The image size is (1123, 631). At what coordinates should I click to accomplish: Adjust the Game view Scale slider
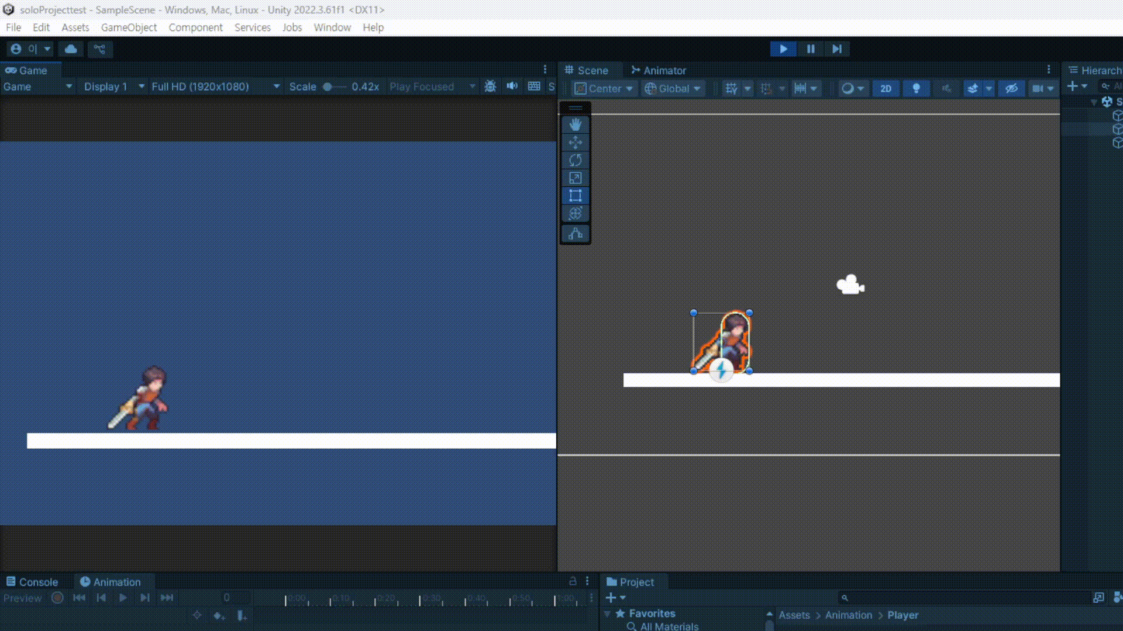tap(328, 86)
